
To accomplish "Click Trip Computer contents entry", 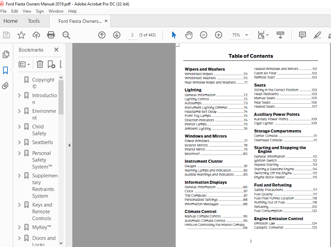I will coord(216,195).
